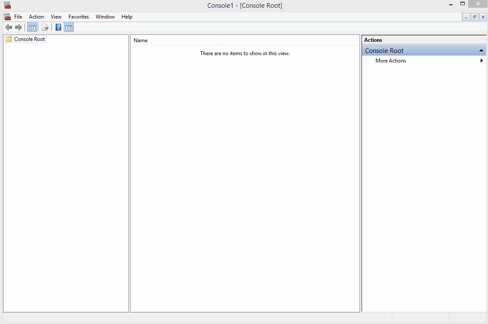Open Help via the question mark icon

point(58,28)
